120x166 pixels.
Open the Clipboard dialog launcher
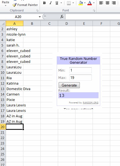point(37,10)
